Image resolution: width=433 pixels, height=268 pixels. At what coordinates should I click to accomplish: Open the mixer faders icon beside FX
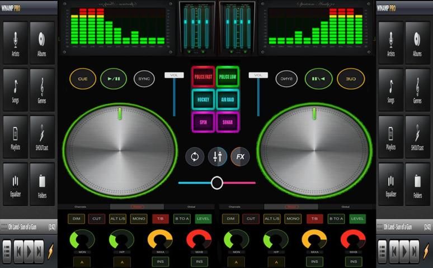point(217,156)
